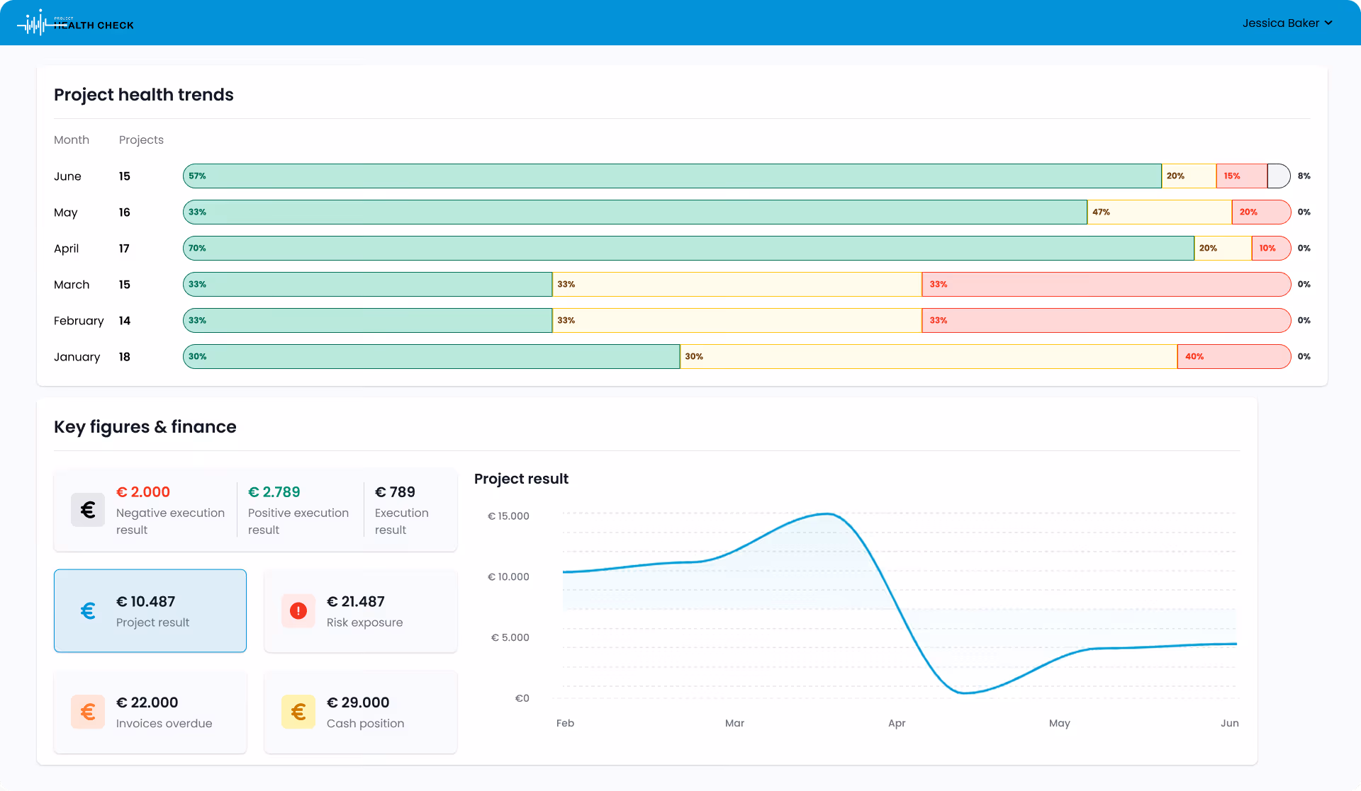The image size is (1361, 791).
Task: Click the red exclamation Risk exposure icon
Action: pos(298,610)
